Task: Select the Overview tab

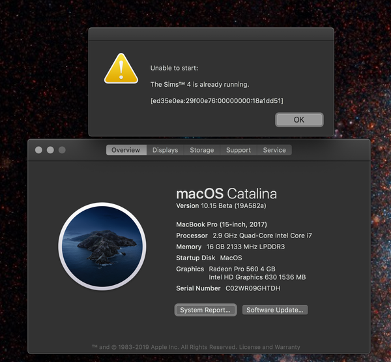Action: point(126,150)
